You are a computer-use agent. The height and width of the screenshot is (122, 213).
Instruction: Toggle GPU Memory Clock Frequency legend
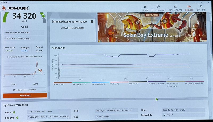point(175,84)
